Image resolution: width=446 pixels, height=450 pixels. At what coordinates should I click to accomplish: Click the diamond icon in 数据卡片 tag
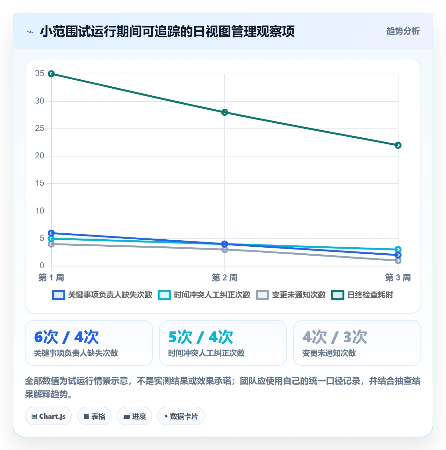click(166, 416)
